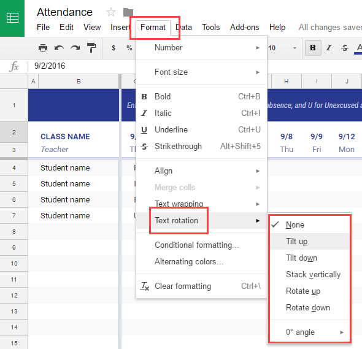
Task: Select column I header
Action: pyautogui.click(x=317, y=81)
